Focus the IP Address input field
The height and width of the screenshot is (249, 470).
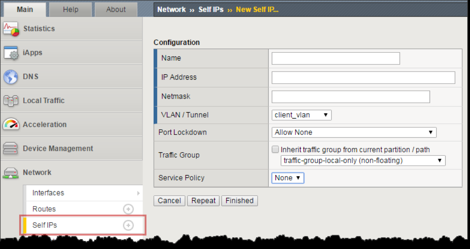click(363, 78)
